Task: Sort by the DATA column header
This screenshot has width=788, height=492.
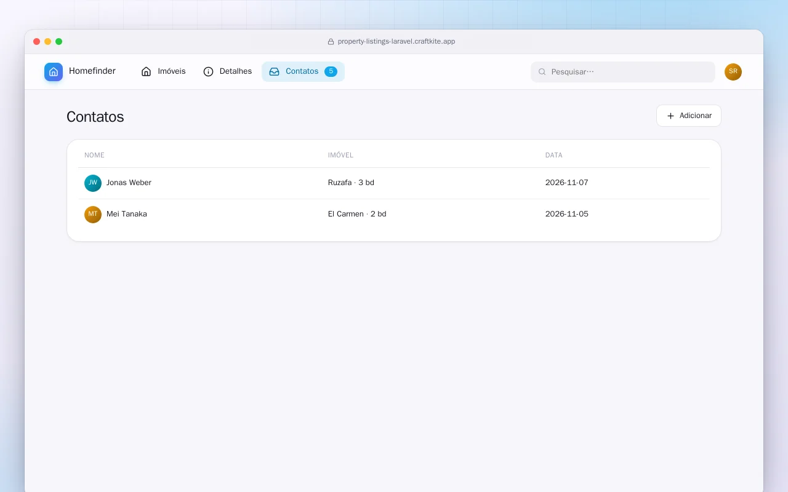Action: (x=554, y=156)
